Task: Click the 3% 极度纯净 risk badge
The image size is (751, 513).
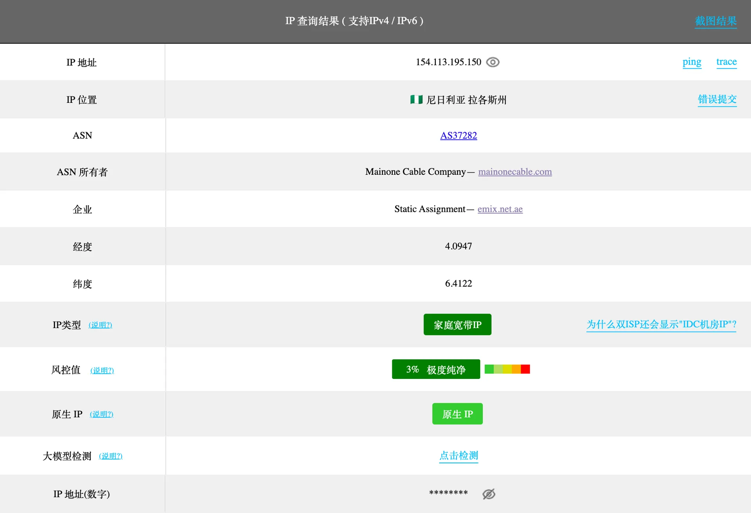Action: coord(436,370)
